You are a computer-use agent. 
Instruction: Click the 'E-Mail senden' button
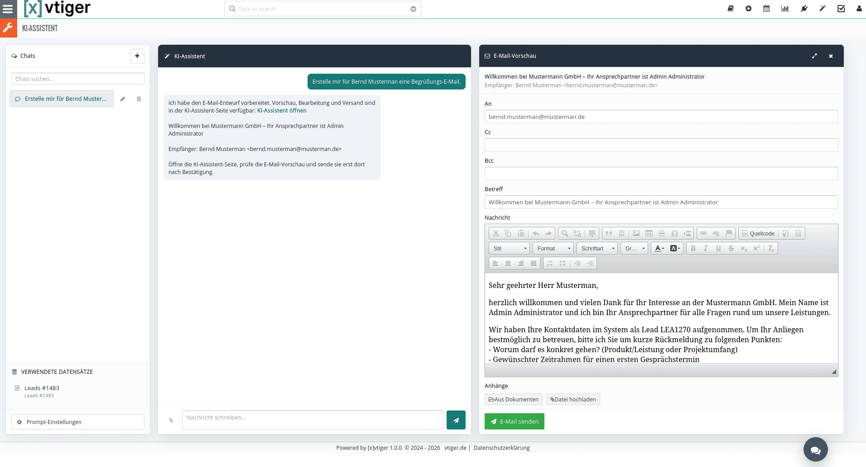(515, 421)
